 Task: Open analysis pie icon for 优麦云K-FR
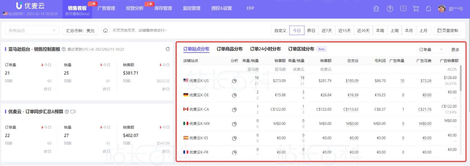234,152
